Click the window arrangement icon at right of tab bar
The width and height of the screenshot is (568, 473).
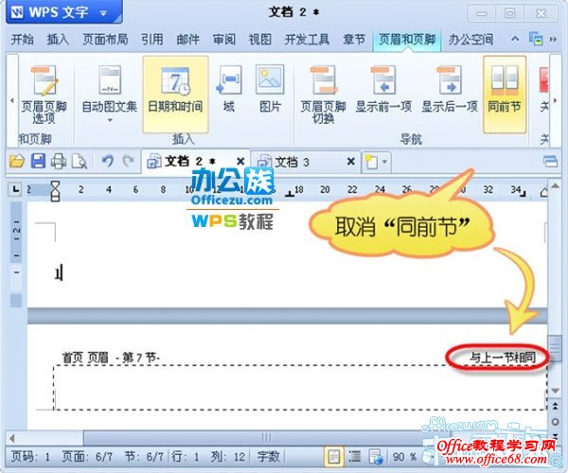point(550,162)
